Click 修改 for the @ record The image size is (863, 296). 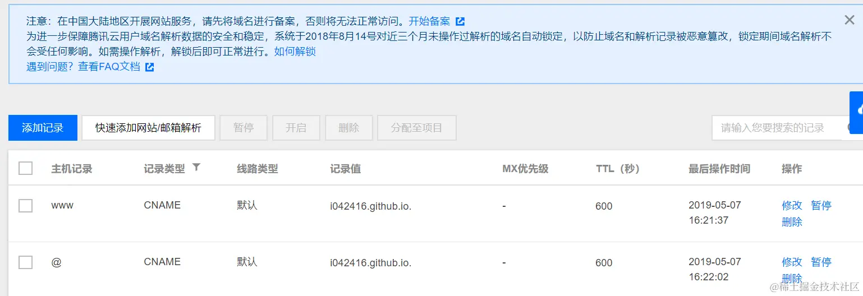[792, 262]
